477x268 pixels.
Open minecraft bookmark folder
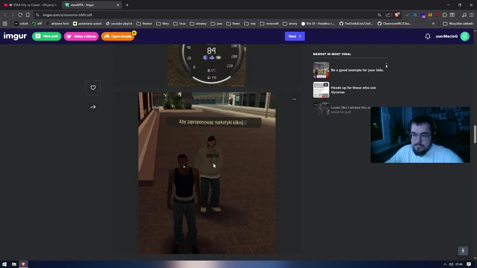point(269,23)
